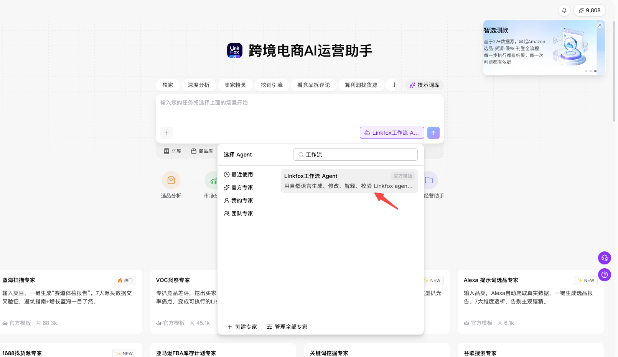Open the 关键词挖掘专家 card
This screenshot has height=357, width=618.
point(377,350)
